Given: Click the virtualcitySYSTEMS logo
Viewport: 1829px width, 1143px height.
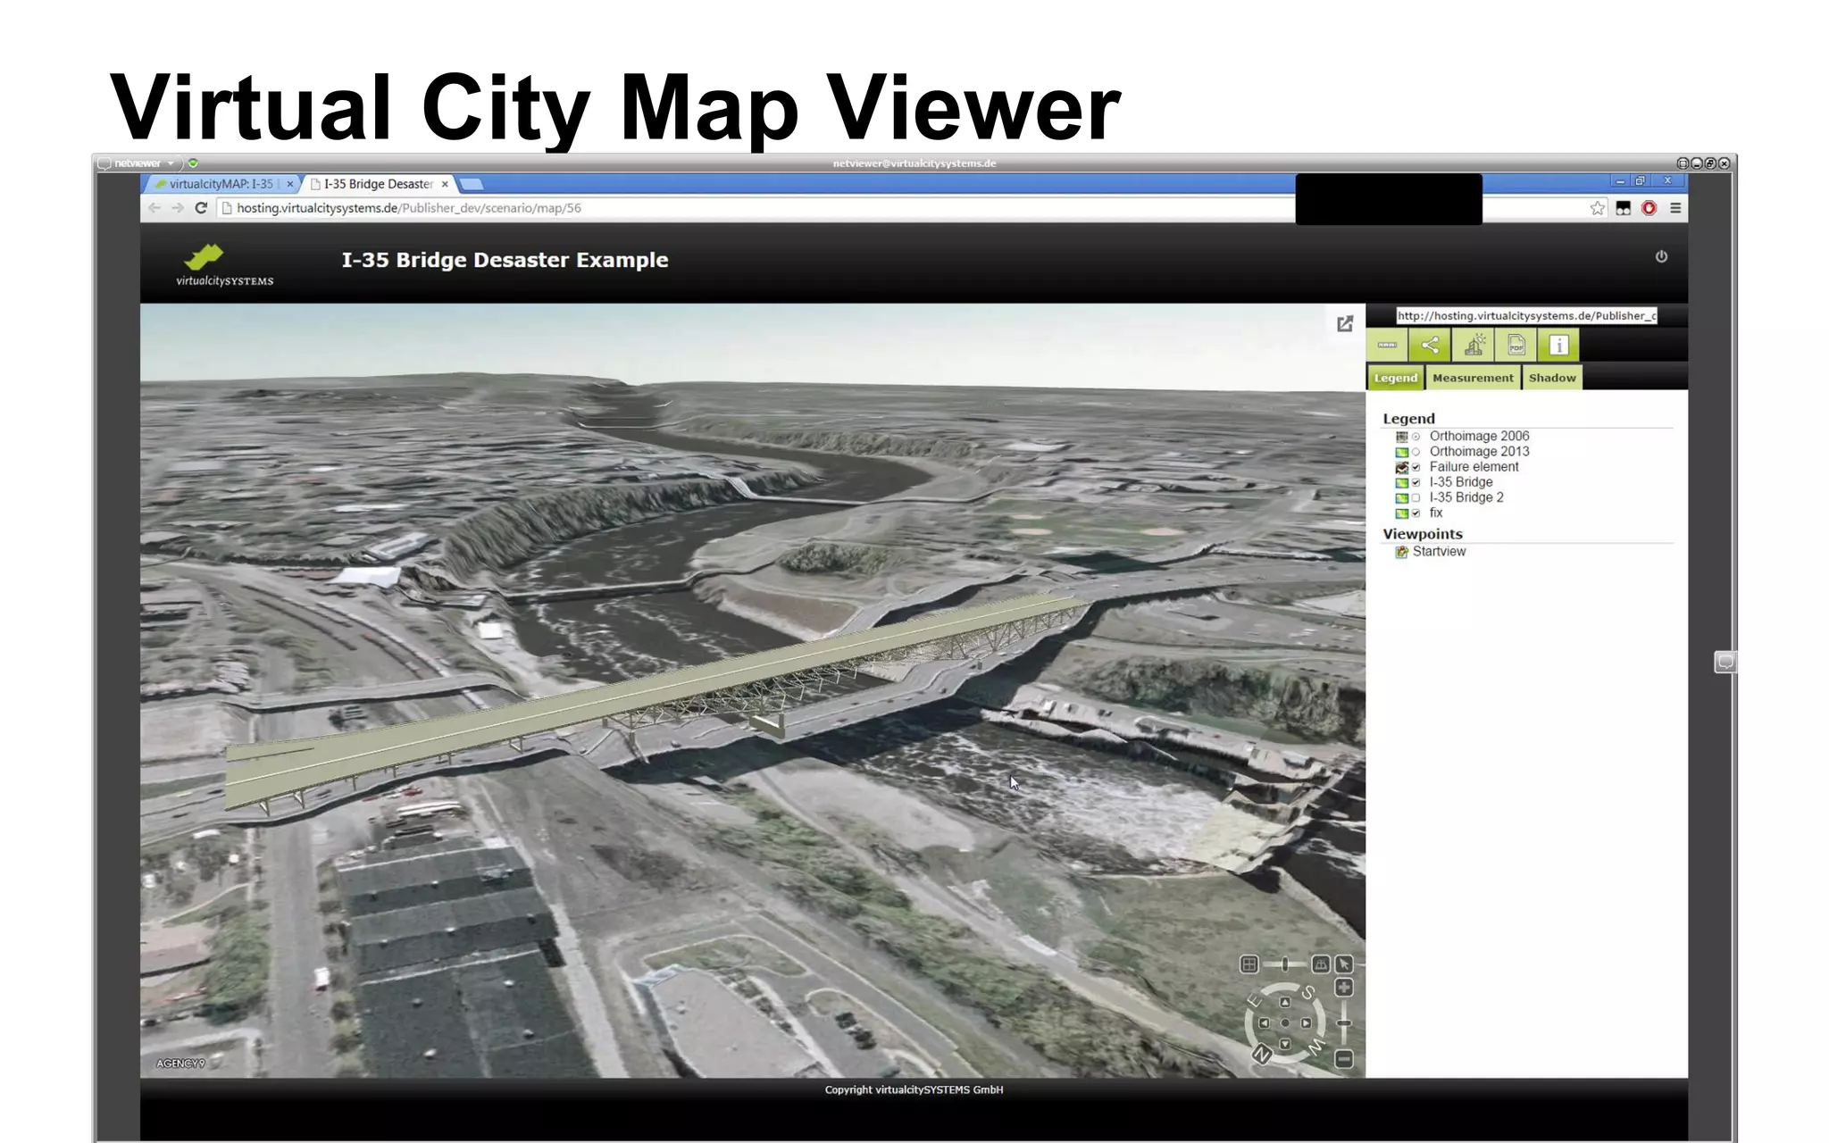Looking at the screenshot, I should pos(225,264).
